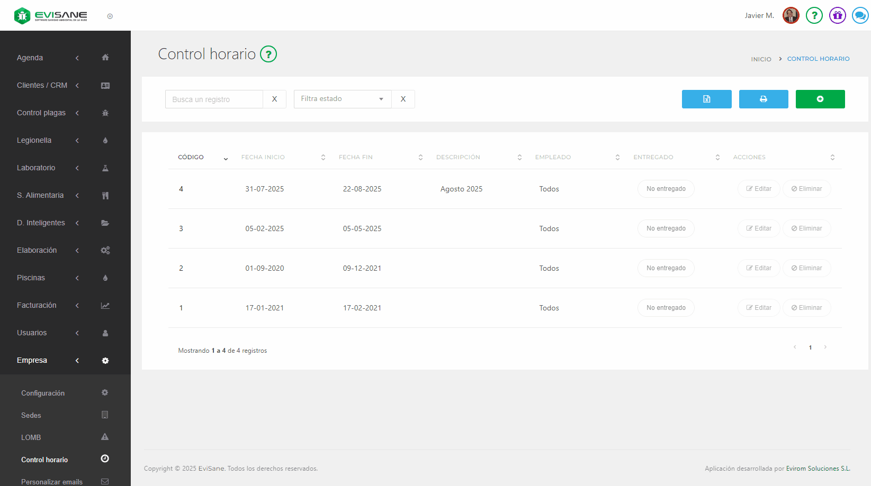Delete record dated 17-01-2021

pos(807,308)
